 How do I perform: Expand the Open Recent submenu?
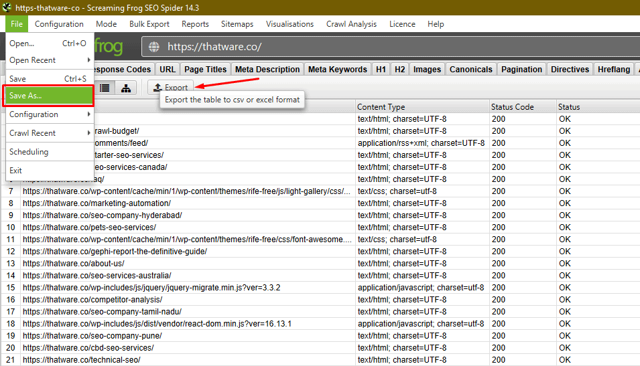point(50,60)
